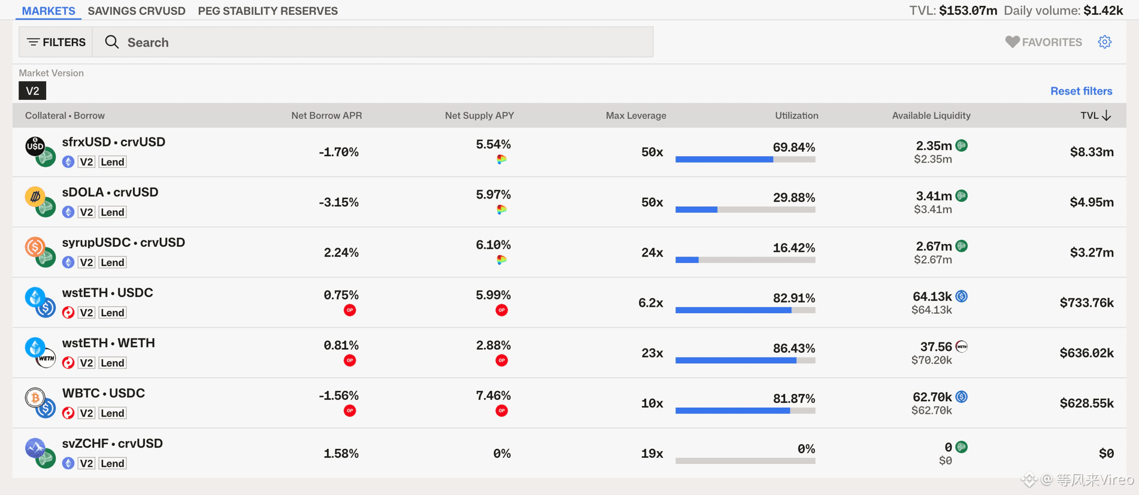
Task: Click the OP reward icon under 0.75% borrow APR
Action: point(350,310)
